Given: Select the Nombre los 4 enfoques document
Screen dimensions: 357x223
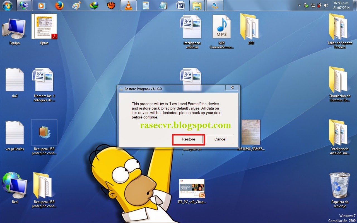Looking at the screenshot, I should click(44, 85).
